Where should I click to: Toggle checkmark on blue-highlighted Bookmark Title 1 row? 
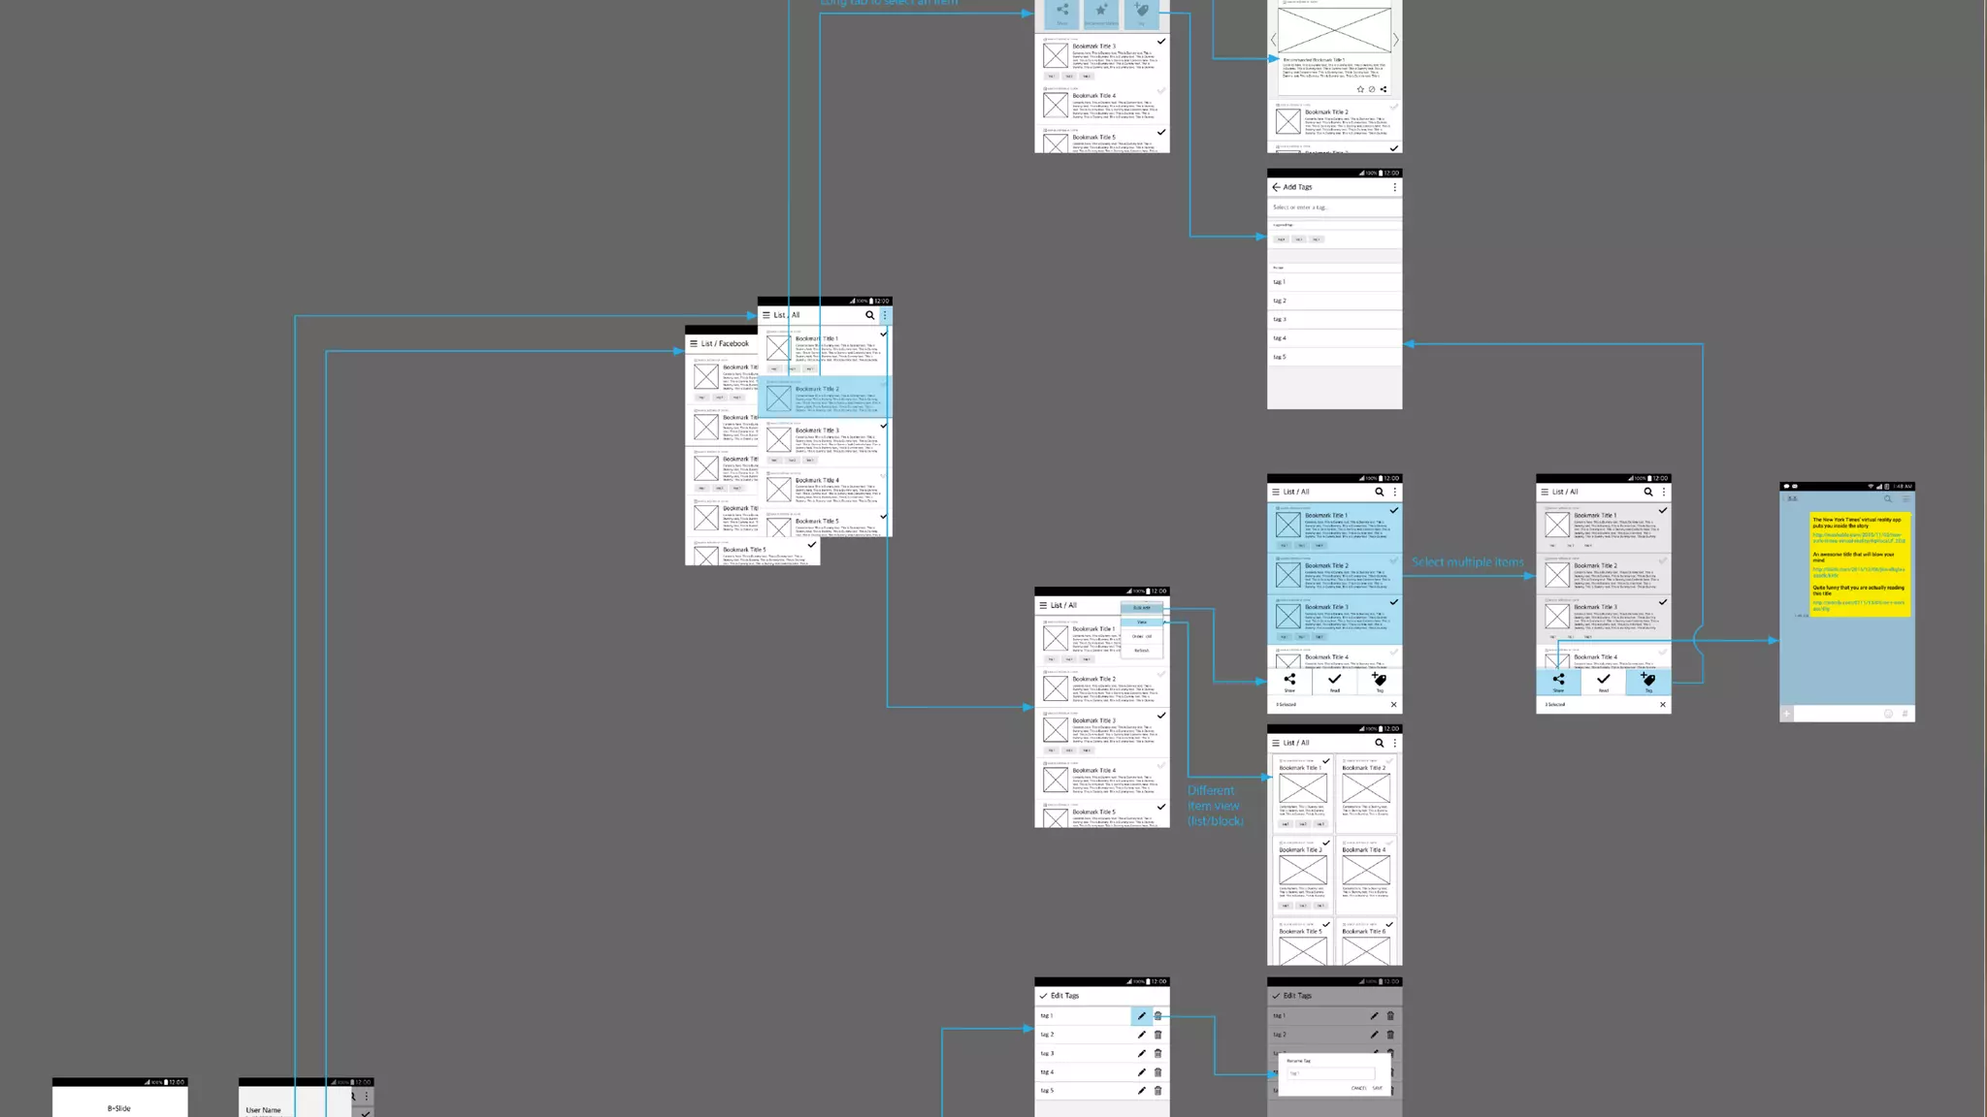pyautogui.click(x=1394, y=511)
